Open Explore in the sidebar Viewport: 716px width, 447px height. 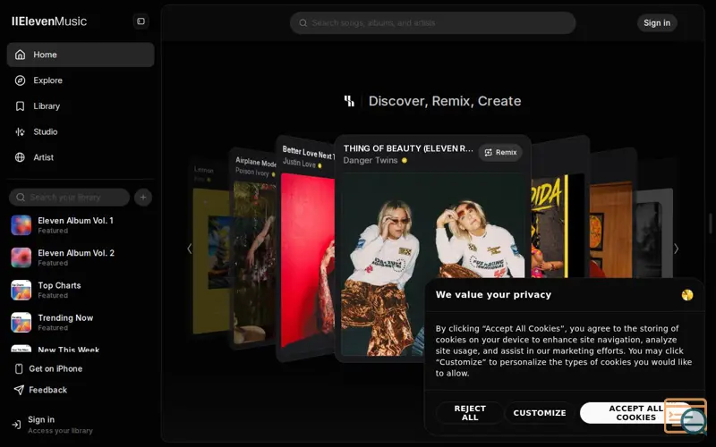point(81,80)
